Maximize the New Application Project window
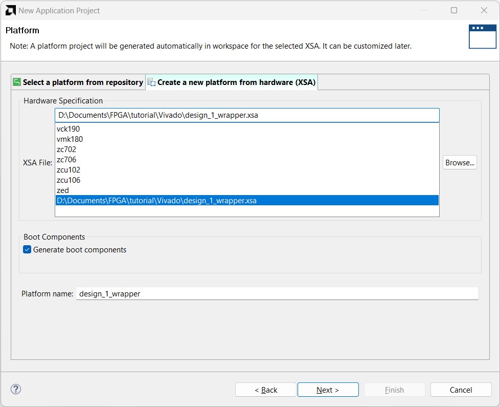The image size is (500, 407). point(454,11)
